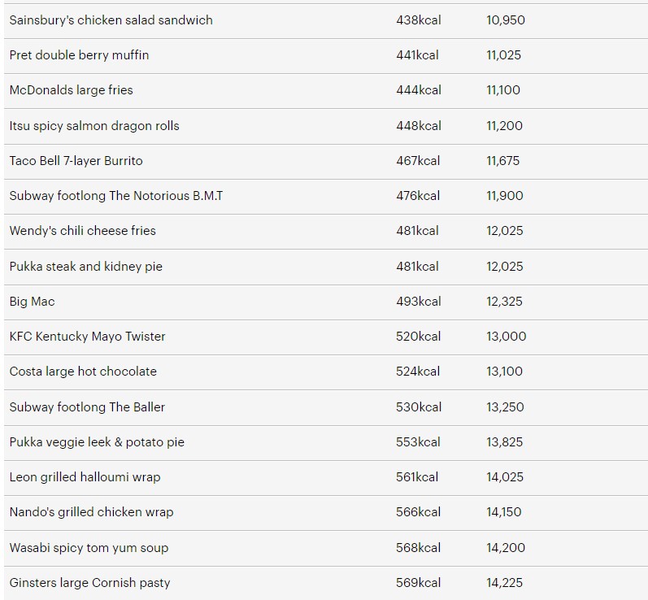The height and width of the screenshot is (600, 648).
Task: Click the 569kcal calorie cell
Action: pyautogui.click(x=418, y=583)
